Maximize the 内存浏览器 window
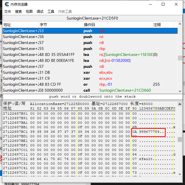This screenshot has width=185, height=185. coord(163,4)
